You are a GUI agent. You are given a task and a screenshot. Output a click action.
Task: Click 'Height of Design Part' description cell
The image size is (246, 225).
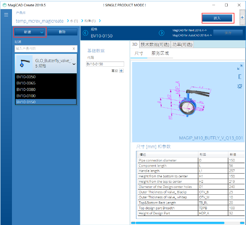[168, 213]
